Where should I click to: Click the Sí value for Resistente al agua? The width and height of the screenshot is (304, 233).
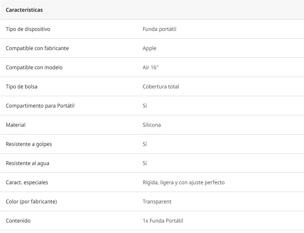click(145, 163)
